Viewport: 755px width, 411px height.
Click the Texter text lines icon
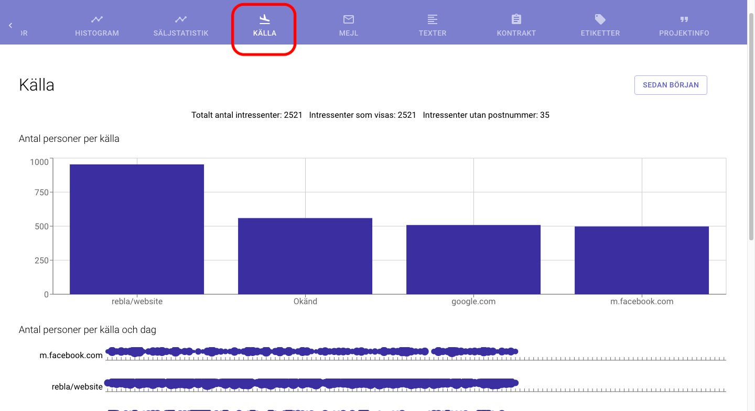pos(433,19)
